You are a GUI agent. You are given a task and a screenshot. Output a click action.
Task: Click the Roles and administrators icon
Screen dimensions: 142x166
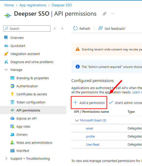coord(12,143)
